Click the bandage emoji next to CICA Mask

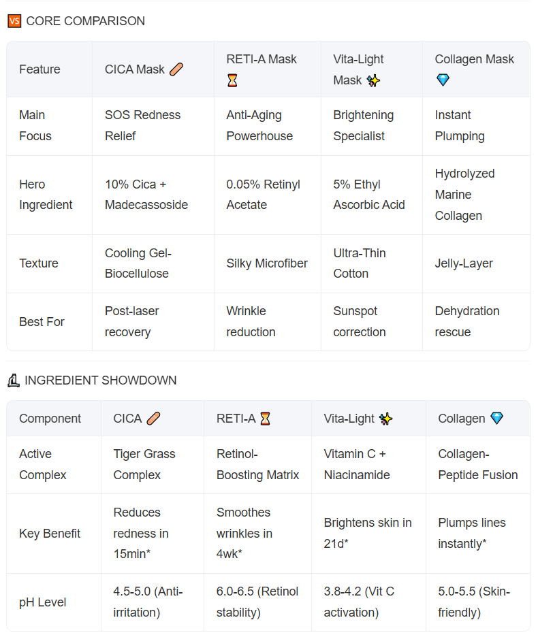(176, 69)
